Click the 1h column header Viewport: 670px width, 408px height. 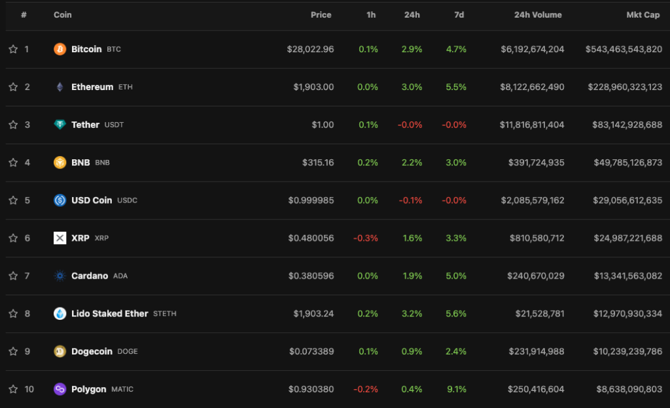tap(371, 15)
